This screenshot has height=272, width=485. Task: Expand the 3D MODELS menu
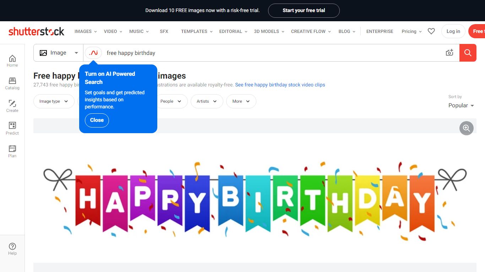coord(269,31)
